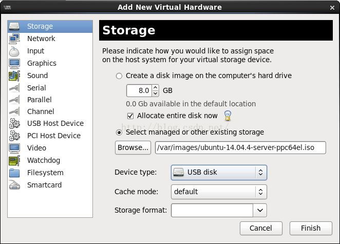Image resolution: width=340 pixels, height=244 pixels.
Task: Open the Storage format combo arrow
Action: pos(260,210)
